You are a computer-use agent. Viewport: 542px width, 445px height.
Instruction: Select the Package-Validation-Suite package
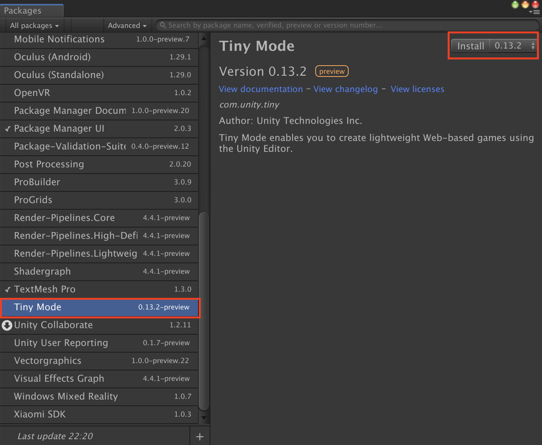tap(99, 146)
